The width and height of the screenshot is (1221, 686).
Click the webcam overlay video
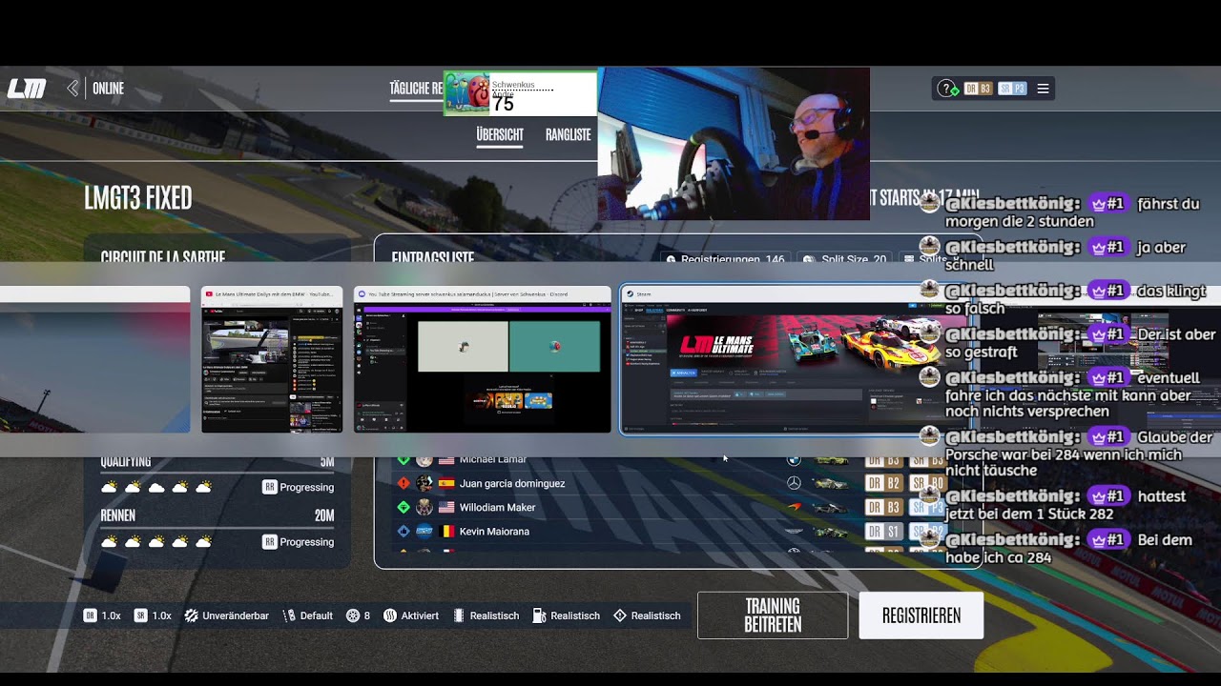[x=734, y=143]
